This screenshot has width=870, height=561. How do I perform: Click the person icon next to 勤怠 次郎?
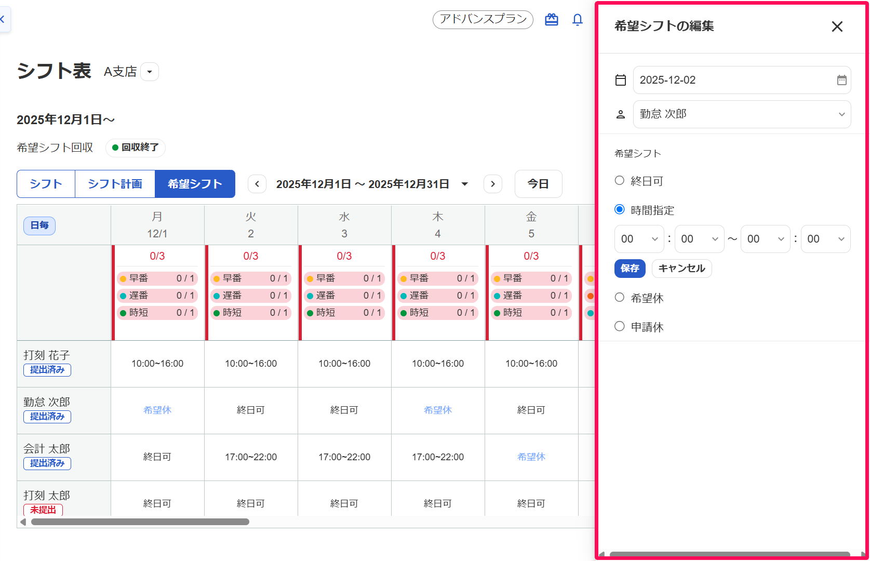point(620,114)
